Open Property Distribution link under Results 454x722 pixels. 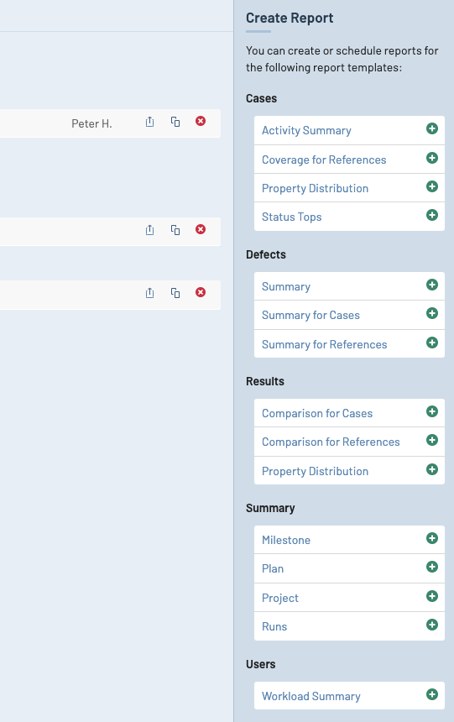[315, 471]
